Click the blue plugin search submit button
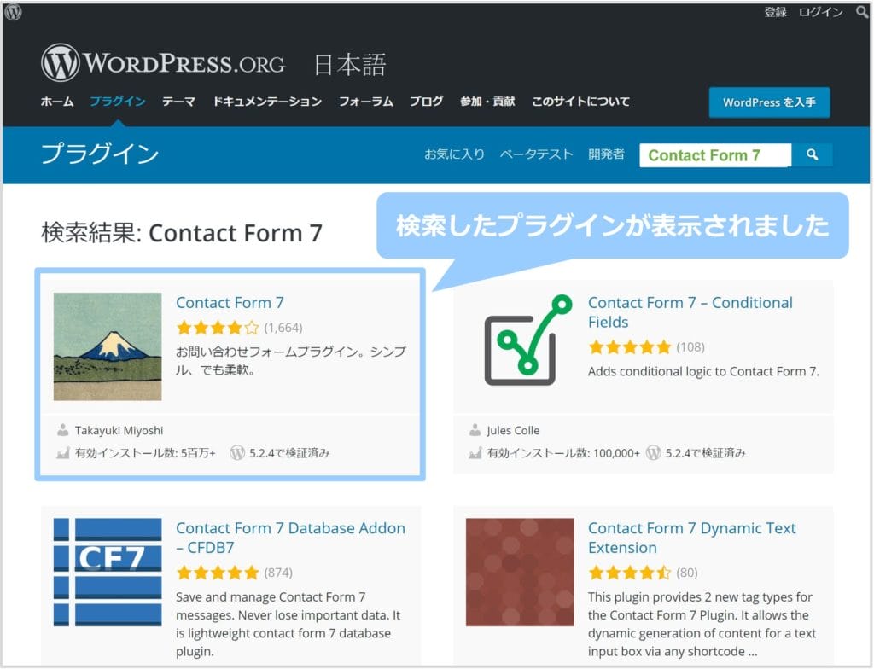874x669 pixels. (x=812, y=154)
